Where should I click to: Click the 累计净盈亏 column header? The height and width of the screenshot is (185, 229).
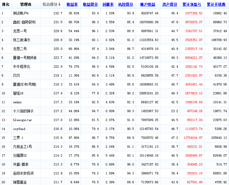191,5
